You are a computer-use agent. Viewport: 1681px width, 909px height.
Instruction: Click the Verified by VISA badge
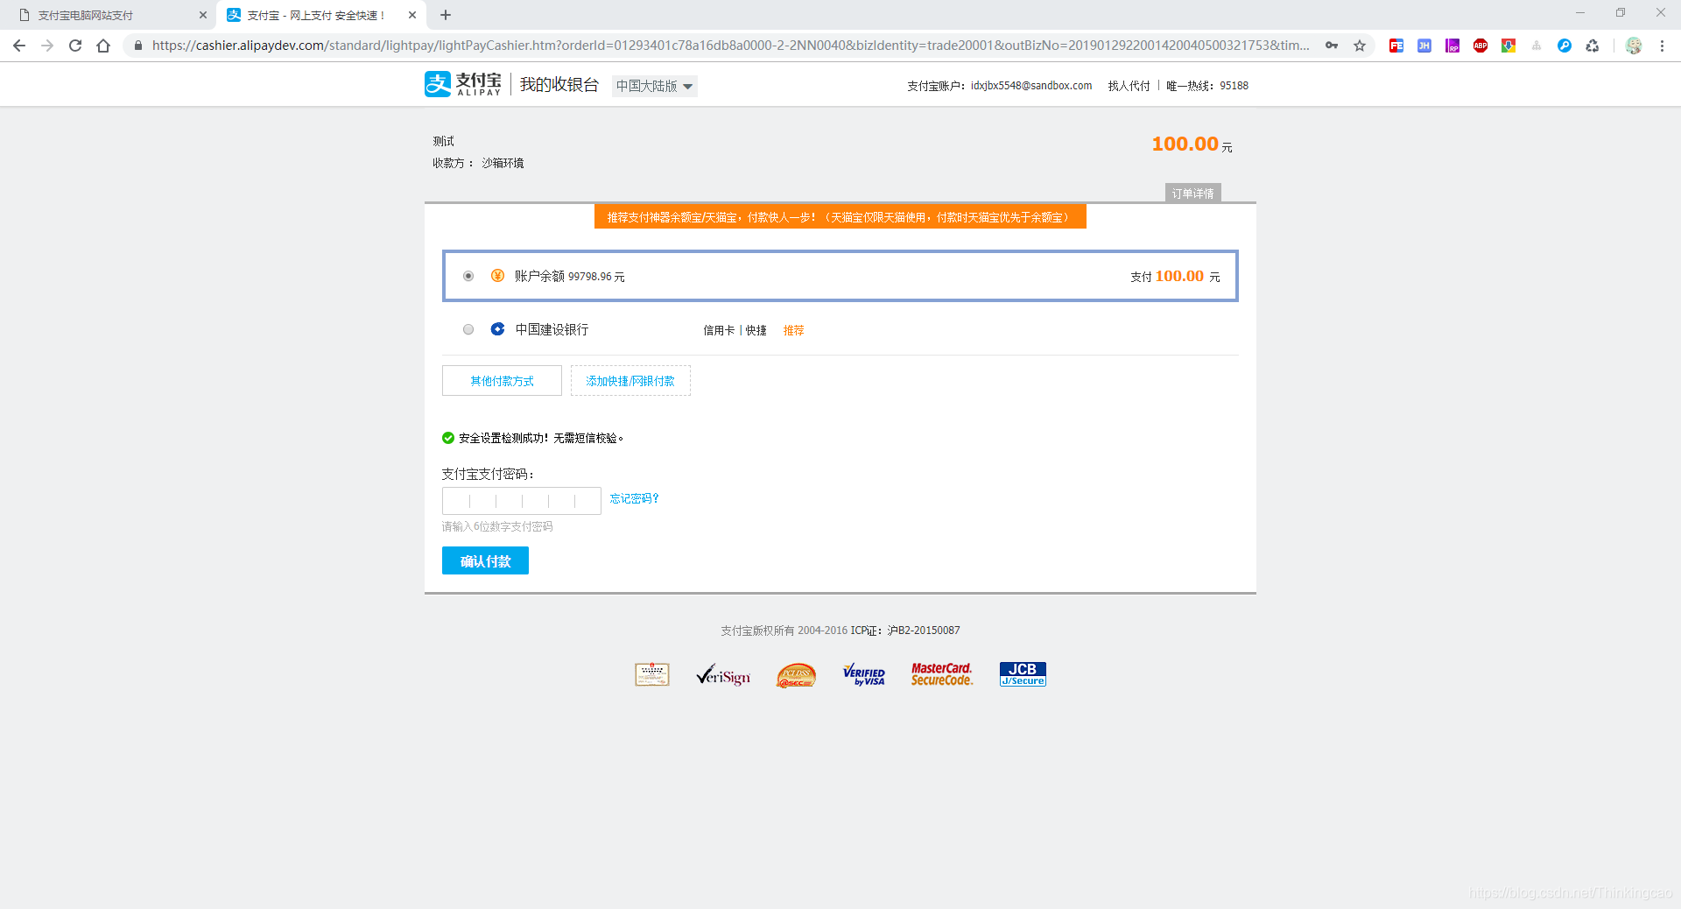(864, 674)
